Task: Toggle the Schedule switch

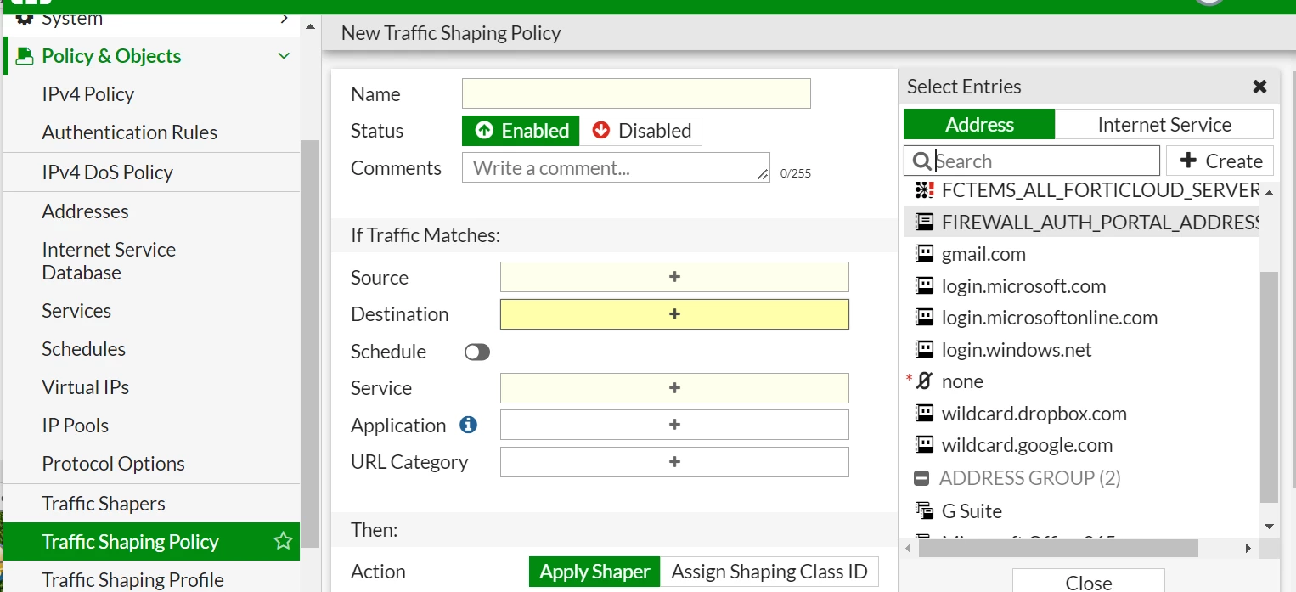Action: 477,352
